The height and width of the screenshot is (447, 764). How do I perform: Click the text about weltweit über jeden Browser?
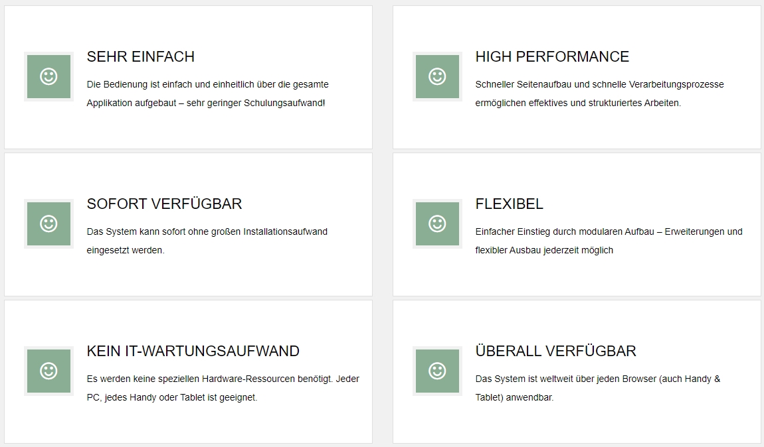click(597, 388)
